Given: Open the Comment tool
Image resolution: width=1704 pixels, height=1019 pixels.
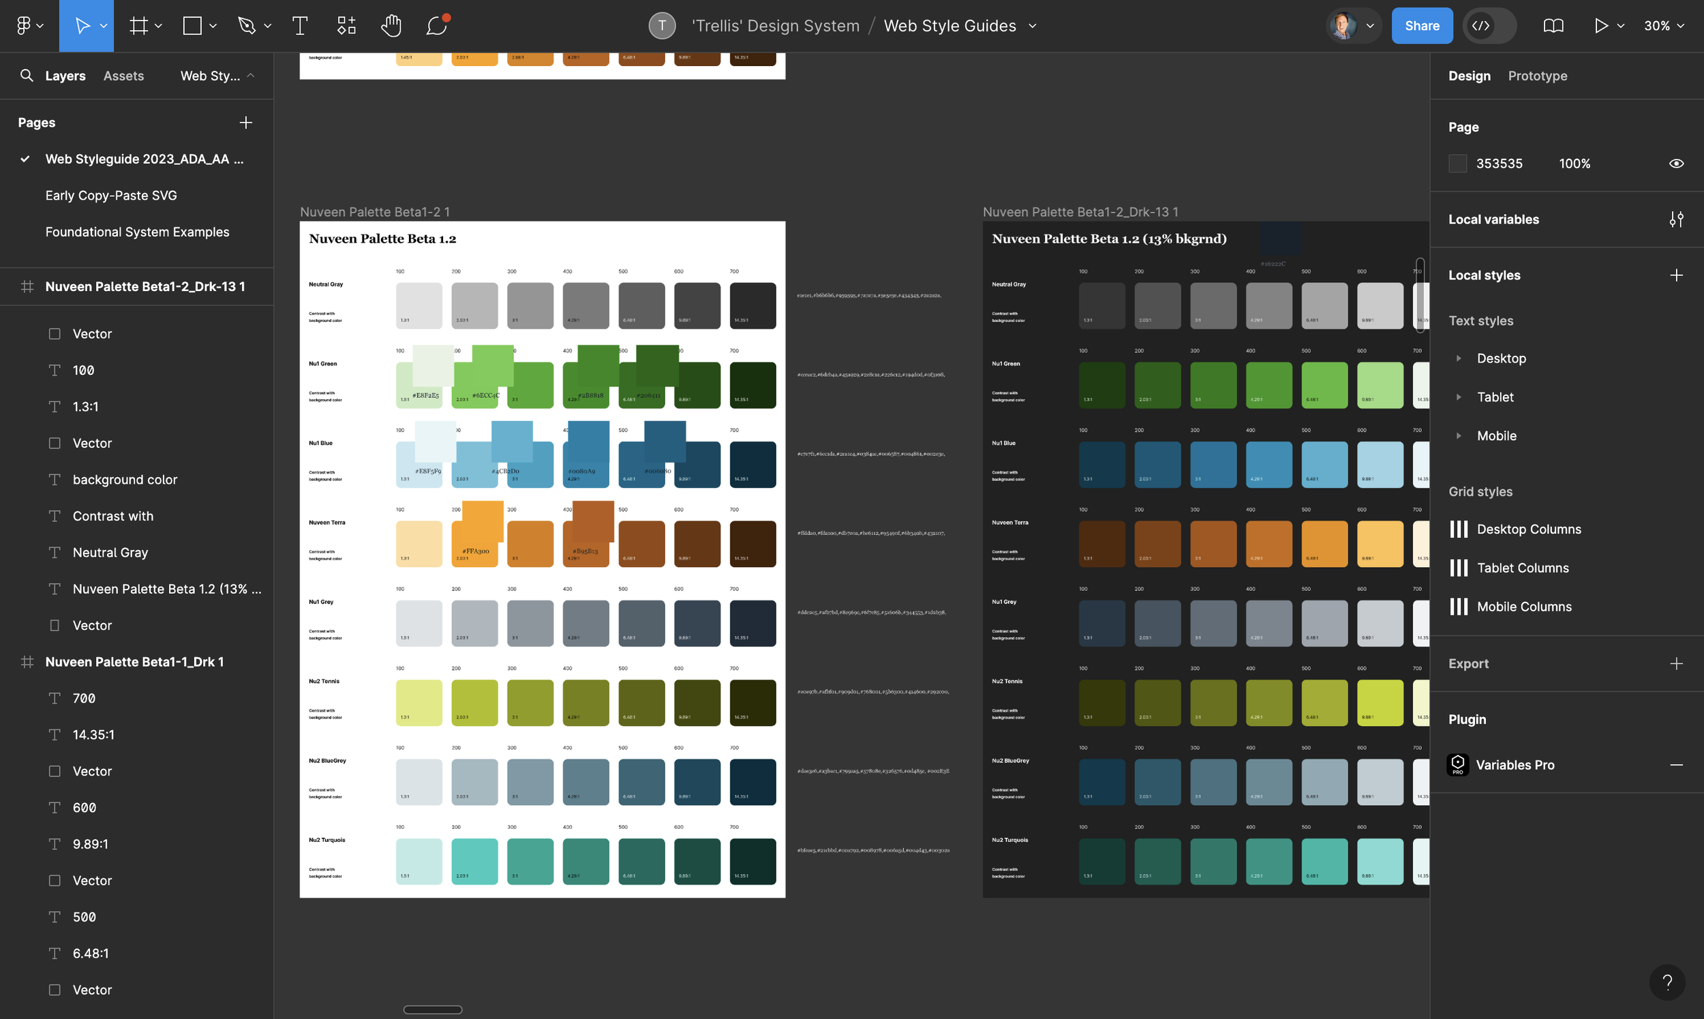Looking at the screenshot, I should coord(437,26).
